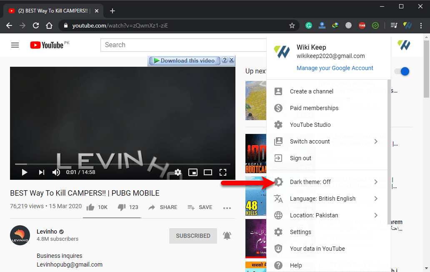
Task: Expand Switch account submenu chevron
Action: (376, 141)
